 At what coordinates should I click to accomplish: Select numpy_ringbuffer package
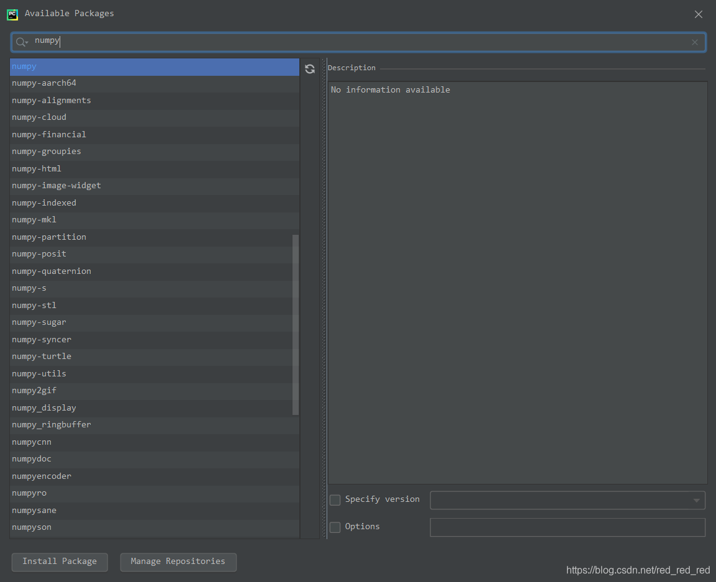point(155,425)
